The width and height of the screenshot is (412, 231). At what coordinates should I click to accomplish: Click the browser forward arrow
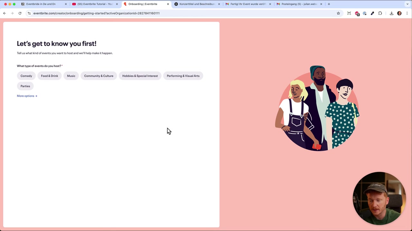12,13
